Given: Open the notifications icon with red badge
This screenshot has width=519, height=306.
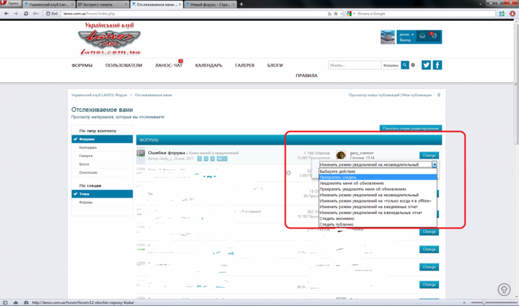Looking at the screenshot, I should coord(434,35).
